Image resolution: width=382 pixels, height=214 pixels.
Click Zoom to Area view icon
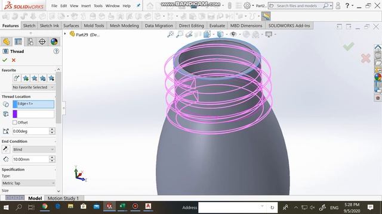(x=180, y=34)
